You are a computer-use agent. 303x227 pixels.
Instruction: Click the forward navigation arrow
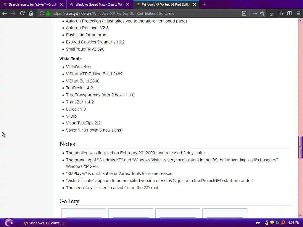[x=13, y=13]
